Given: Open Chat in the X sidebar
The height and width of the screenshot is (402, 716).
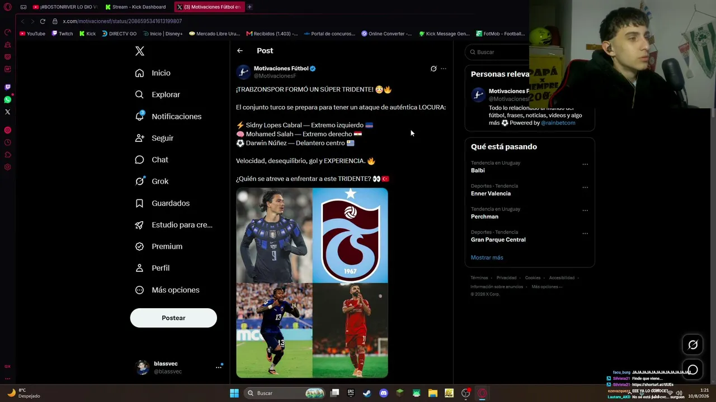Looking at the screenshot, I should click(x=151, y=160).
